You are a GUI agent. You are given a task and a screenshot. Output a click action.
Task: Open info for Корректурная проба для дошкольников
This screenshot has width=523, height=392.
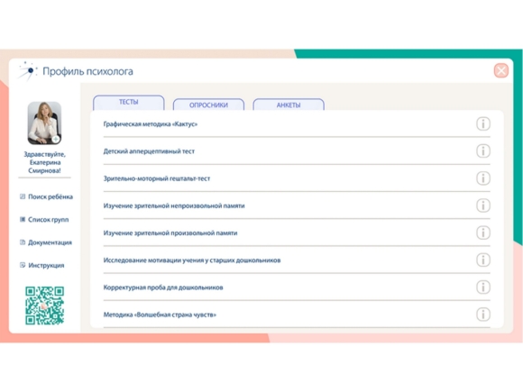[x=482, y=287]
